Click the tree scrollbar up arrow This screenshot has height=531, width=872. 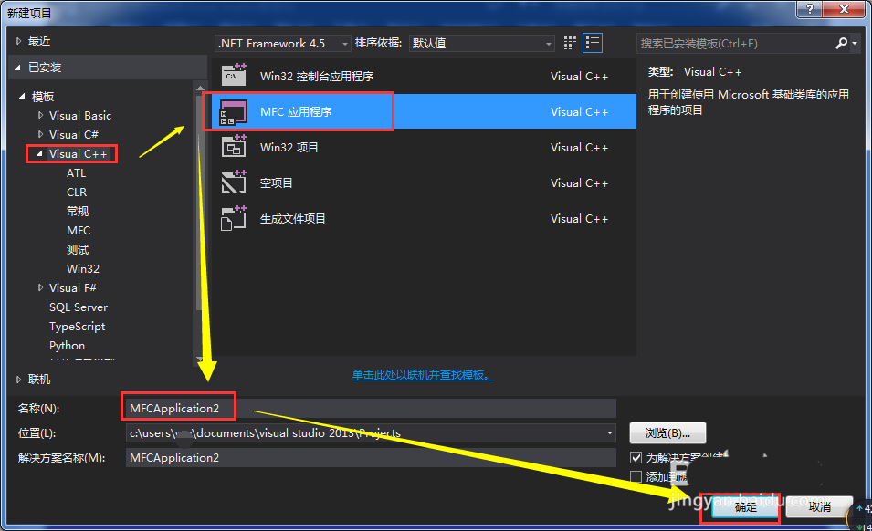click(x=200, y=88)
